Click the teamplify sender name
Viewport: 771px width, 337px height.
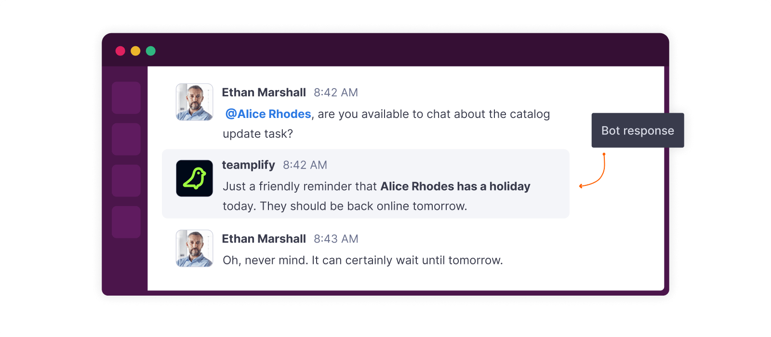248,165
